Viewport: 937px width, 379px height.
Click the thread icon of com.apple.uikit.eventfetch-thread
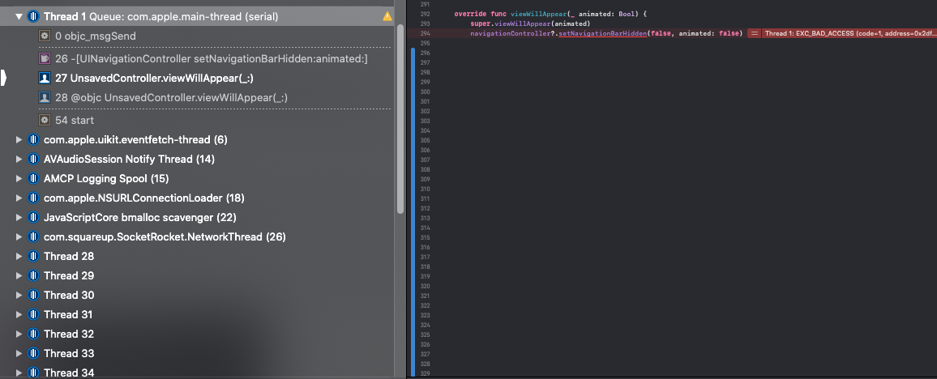click(33, 140)
